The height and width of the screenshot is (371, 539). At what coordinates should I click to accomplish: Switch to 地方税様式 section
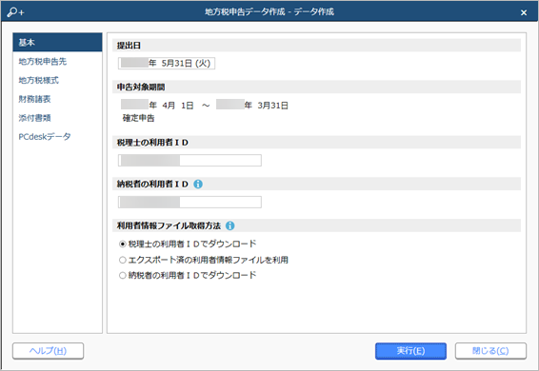pyautogui.click(x=39, y=80)
